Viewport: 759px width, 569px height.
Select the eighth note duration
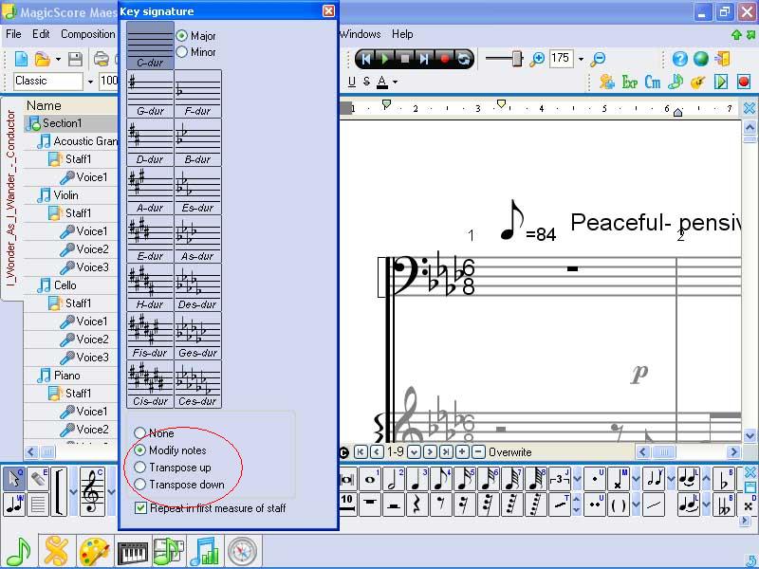441,480
